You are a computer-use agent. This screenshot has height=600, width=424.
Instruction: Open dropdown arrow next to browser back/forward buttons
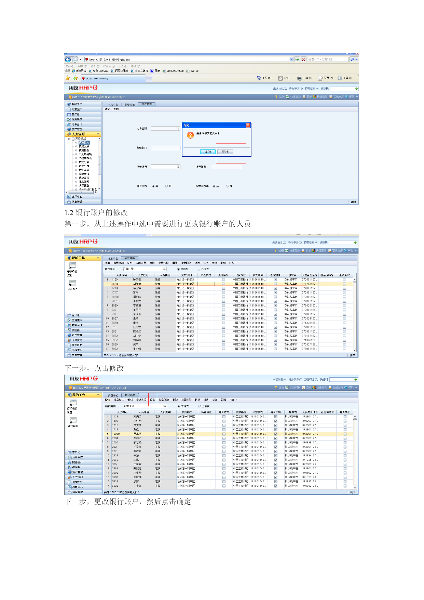coord(80,60)
